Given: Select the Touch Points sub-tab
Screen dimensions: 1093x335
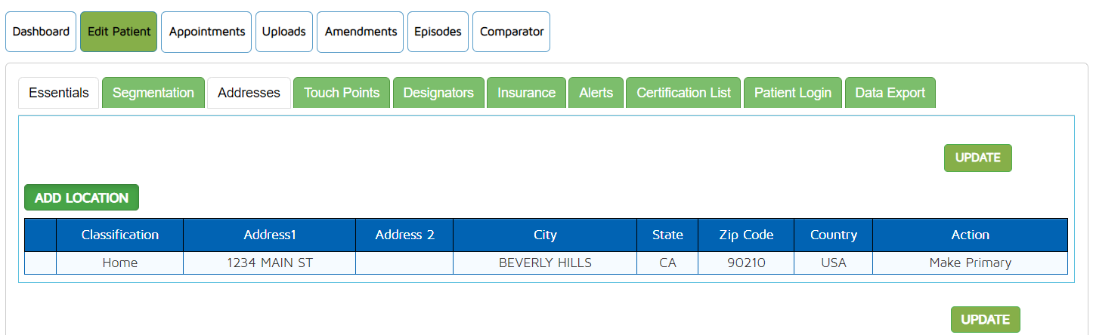Looking at the screenshot, I should [x=342, y=93].
